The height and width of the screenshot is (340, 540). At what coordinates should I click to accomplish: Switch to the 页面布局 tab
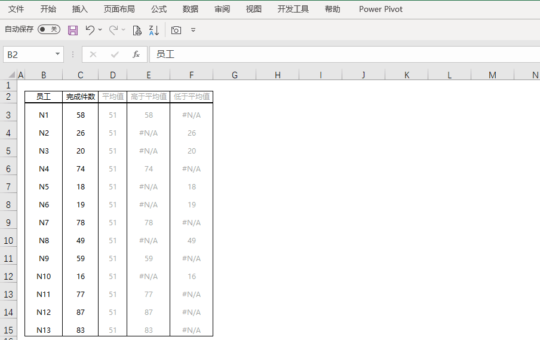point(119,10)
